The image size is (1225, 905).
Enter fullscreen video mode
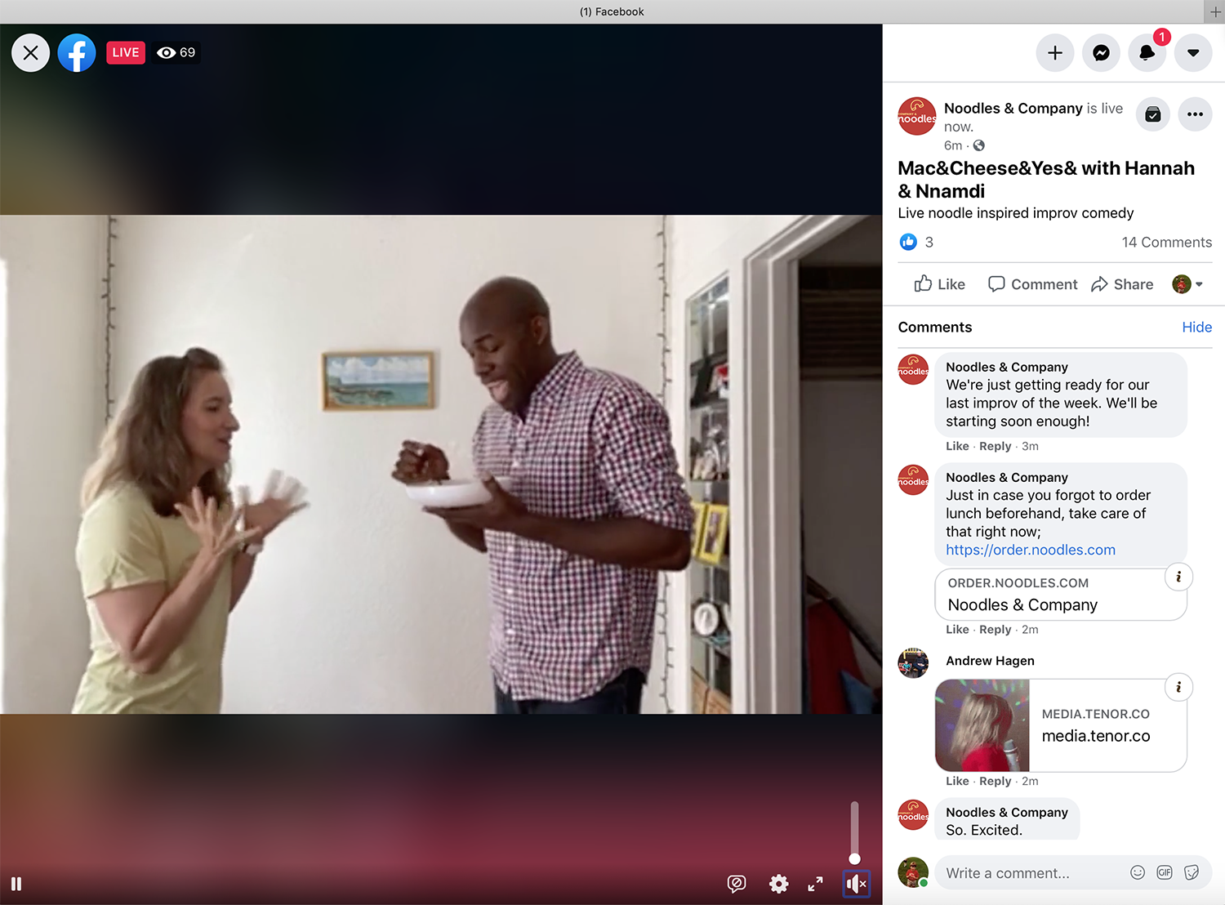pos(815,884)
